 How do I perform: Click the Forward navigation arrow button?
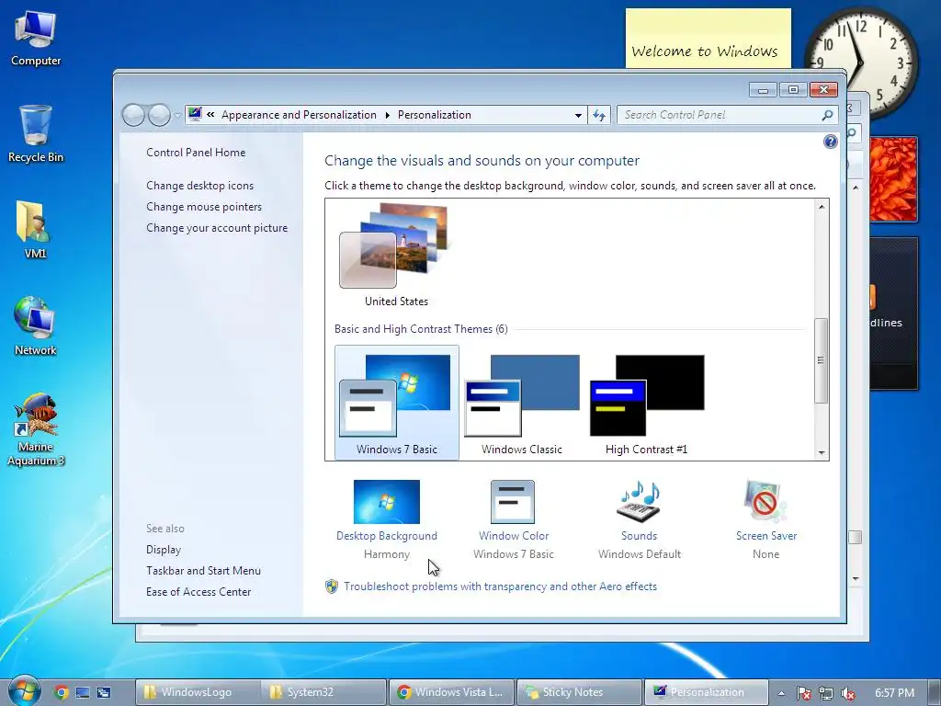tap(159, 115)
